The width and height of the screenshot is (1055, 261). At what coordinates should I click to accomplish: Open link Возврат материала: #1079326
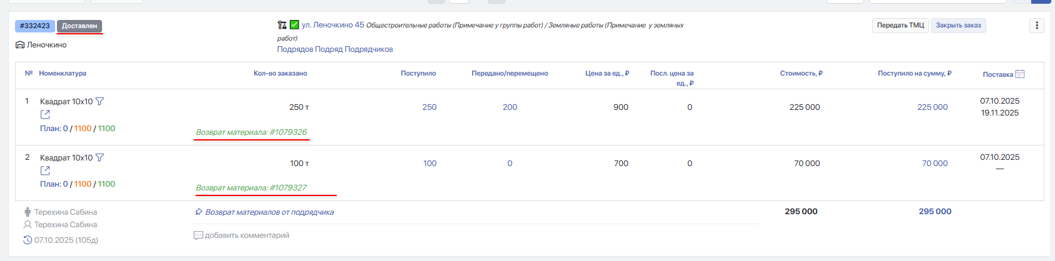tap(252, 132)
